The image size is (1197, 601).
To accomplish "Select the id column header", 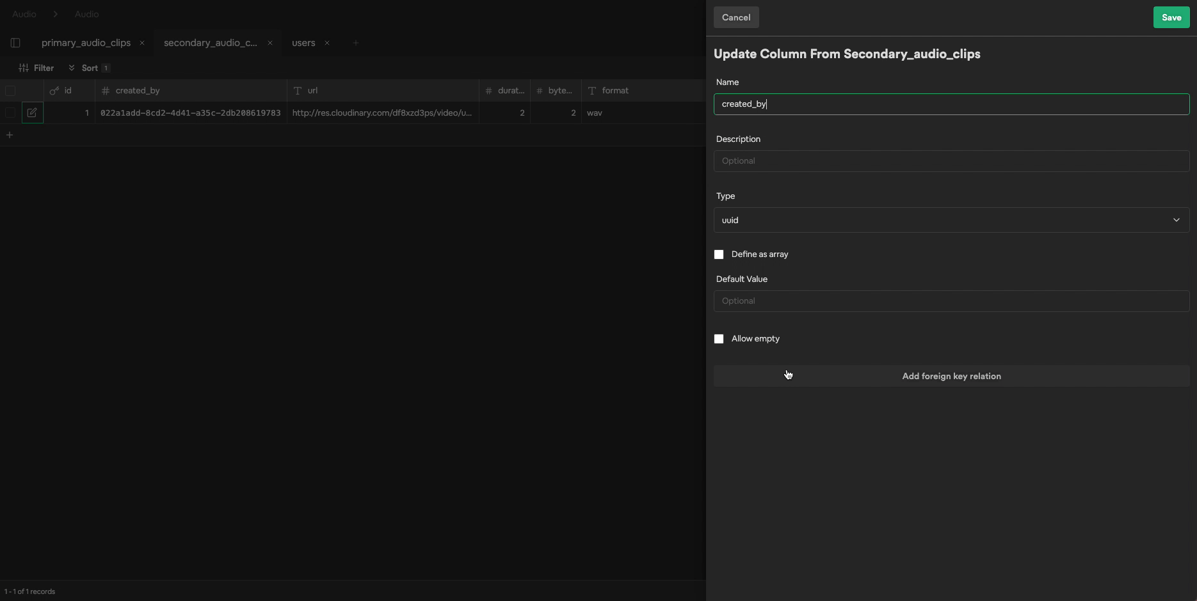I will pyautogui.click(x=69, y=91).
